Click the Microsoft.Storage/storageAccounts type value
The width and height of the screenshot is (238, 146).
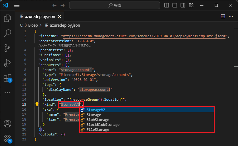[95, 75]
